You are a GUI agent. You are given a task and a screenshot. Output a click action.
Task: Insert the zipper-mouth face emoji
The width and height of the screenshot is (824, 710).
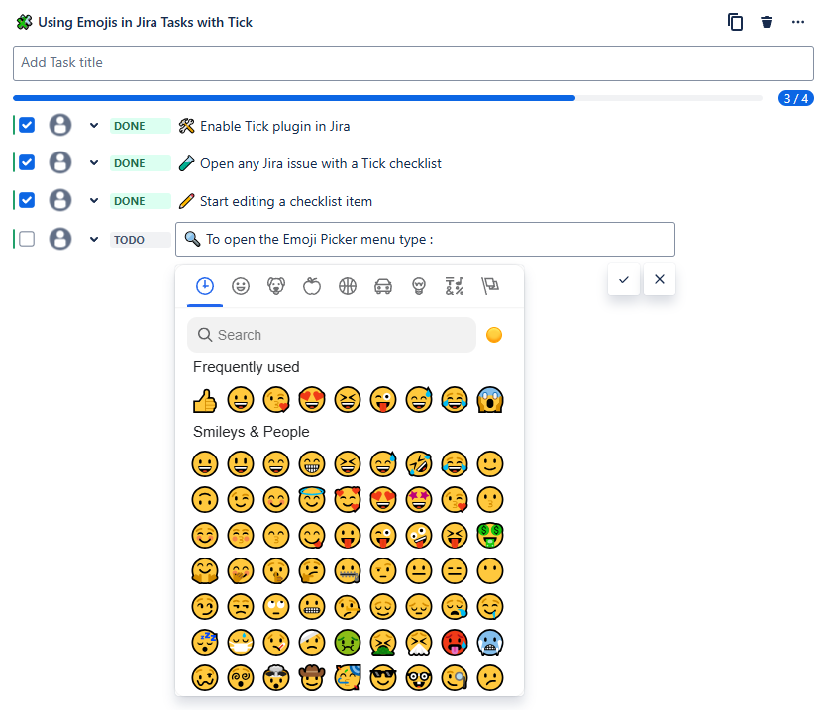click(348, 571)
